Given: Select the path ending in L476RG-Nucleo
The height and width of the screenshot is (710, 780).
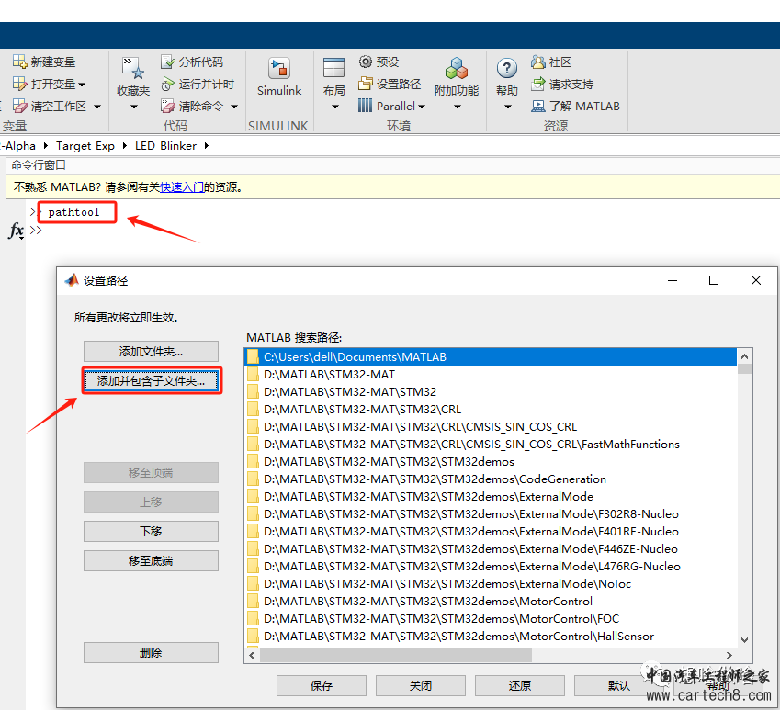Looking at the screenshot, I should click(x=491, y=567).
